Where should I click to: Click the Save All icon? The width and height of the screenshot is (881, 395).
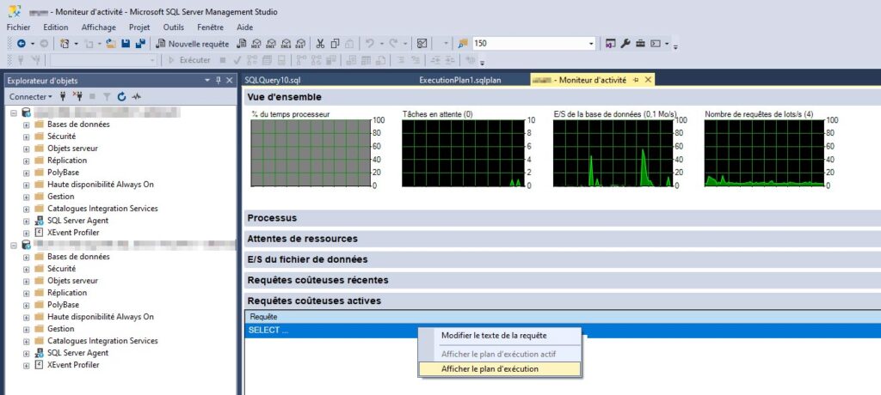pos(140,43)
